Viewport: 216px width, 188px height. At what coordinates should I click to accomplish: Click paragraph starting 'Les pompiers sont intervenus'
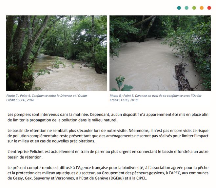pos(108,117)
